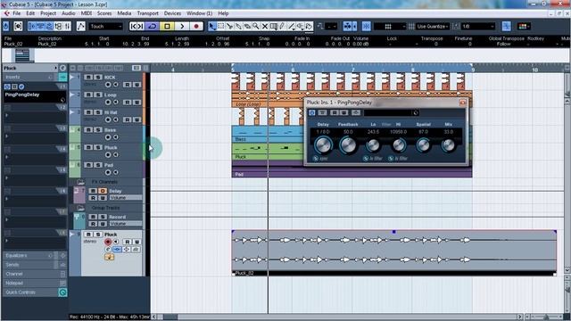This screenshot has height=321, width=571.
Task: Open the Use Quantize snap dropdown
Action: point(432,26)
